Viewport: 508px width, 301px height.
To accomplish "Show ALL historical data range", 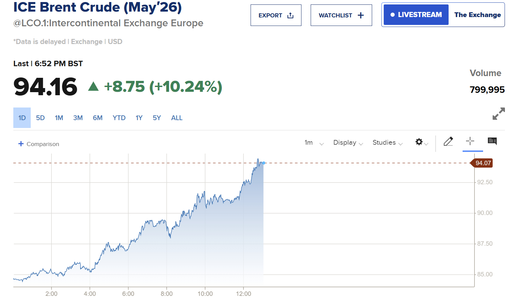I will 177,118.
